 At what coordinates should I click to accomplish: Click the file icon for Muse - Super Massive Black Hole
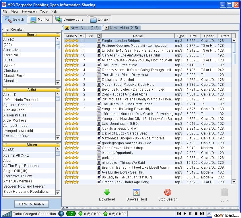(x=99, y=85)
